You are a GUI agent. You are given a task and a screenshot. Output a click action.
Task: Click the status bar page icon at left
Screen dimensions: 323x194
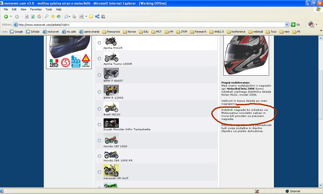tap(2, 191)
